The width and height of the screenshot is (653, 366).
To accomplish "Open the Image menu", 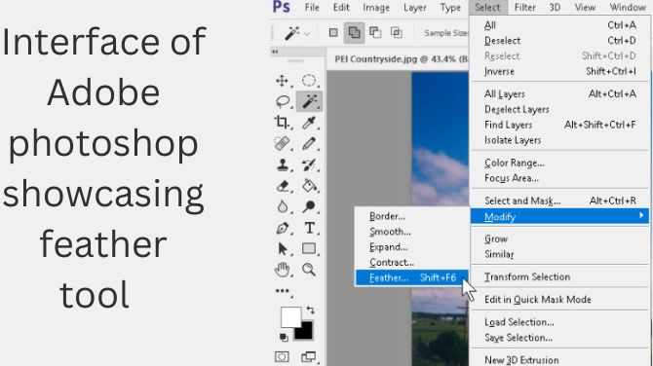I will [376, 8].
